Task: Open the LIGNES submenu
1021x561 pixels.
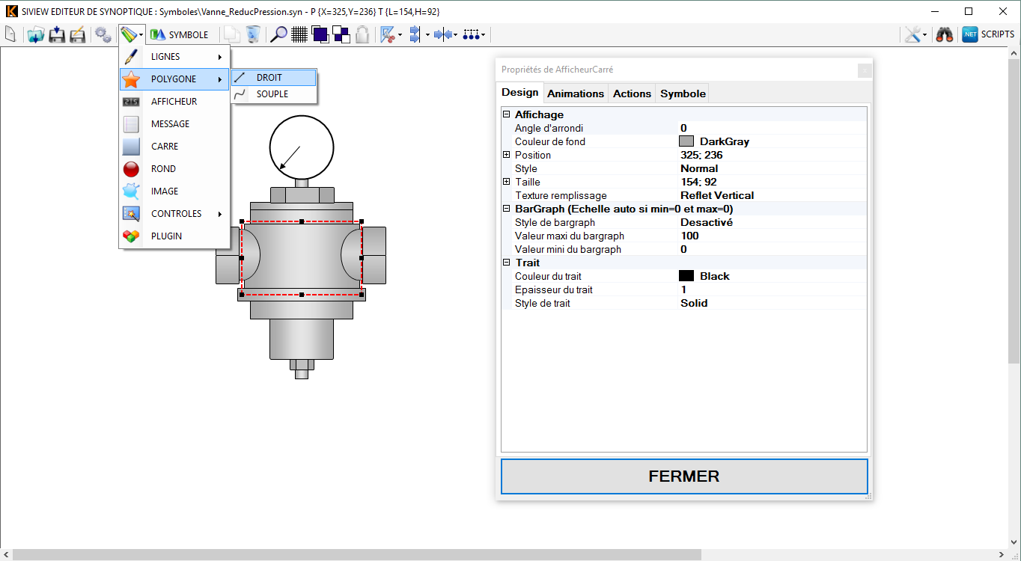Action: [x=174, y=57]
